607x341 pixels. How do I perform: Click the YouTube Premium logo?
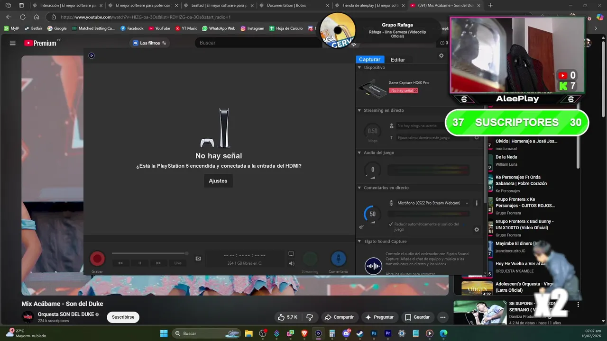pyautogui.click(x=41, y=43)
